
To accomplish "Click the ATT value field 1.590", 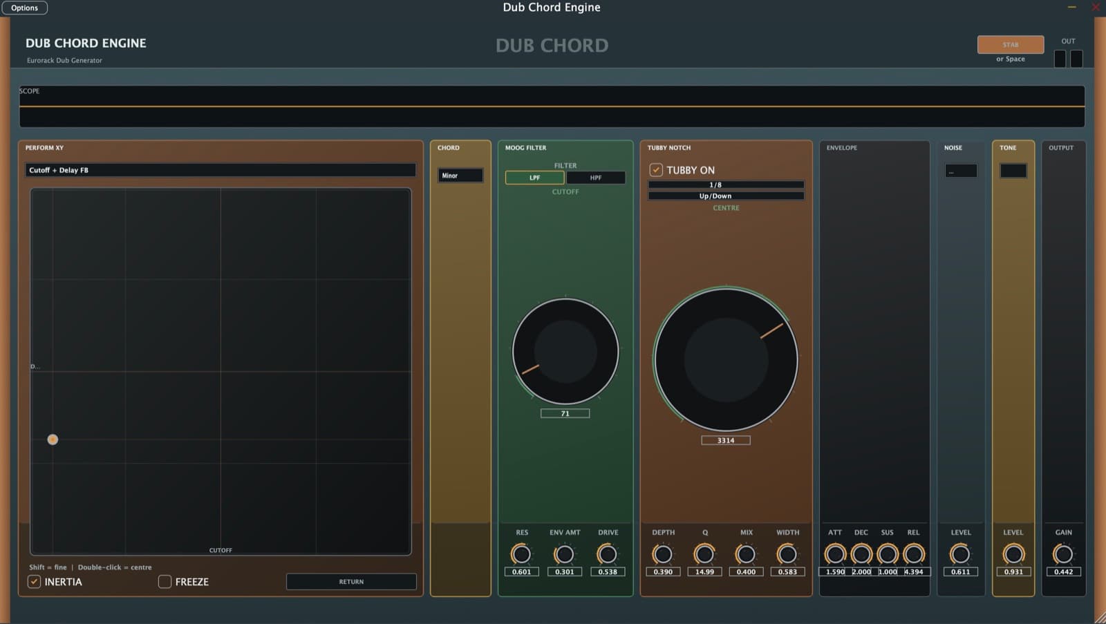I will pos(835,572).
